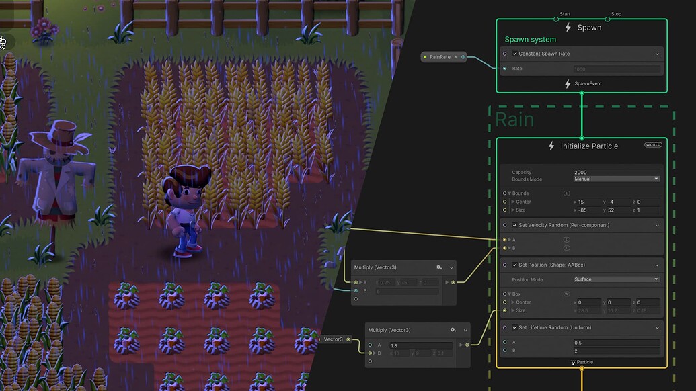Collapse the Box property expander triangle

[x=511, y=294]
